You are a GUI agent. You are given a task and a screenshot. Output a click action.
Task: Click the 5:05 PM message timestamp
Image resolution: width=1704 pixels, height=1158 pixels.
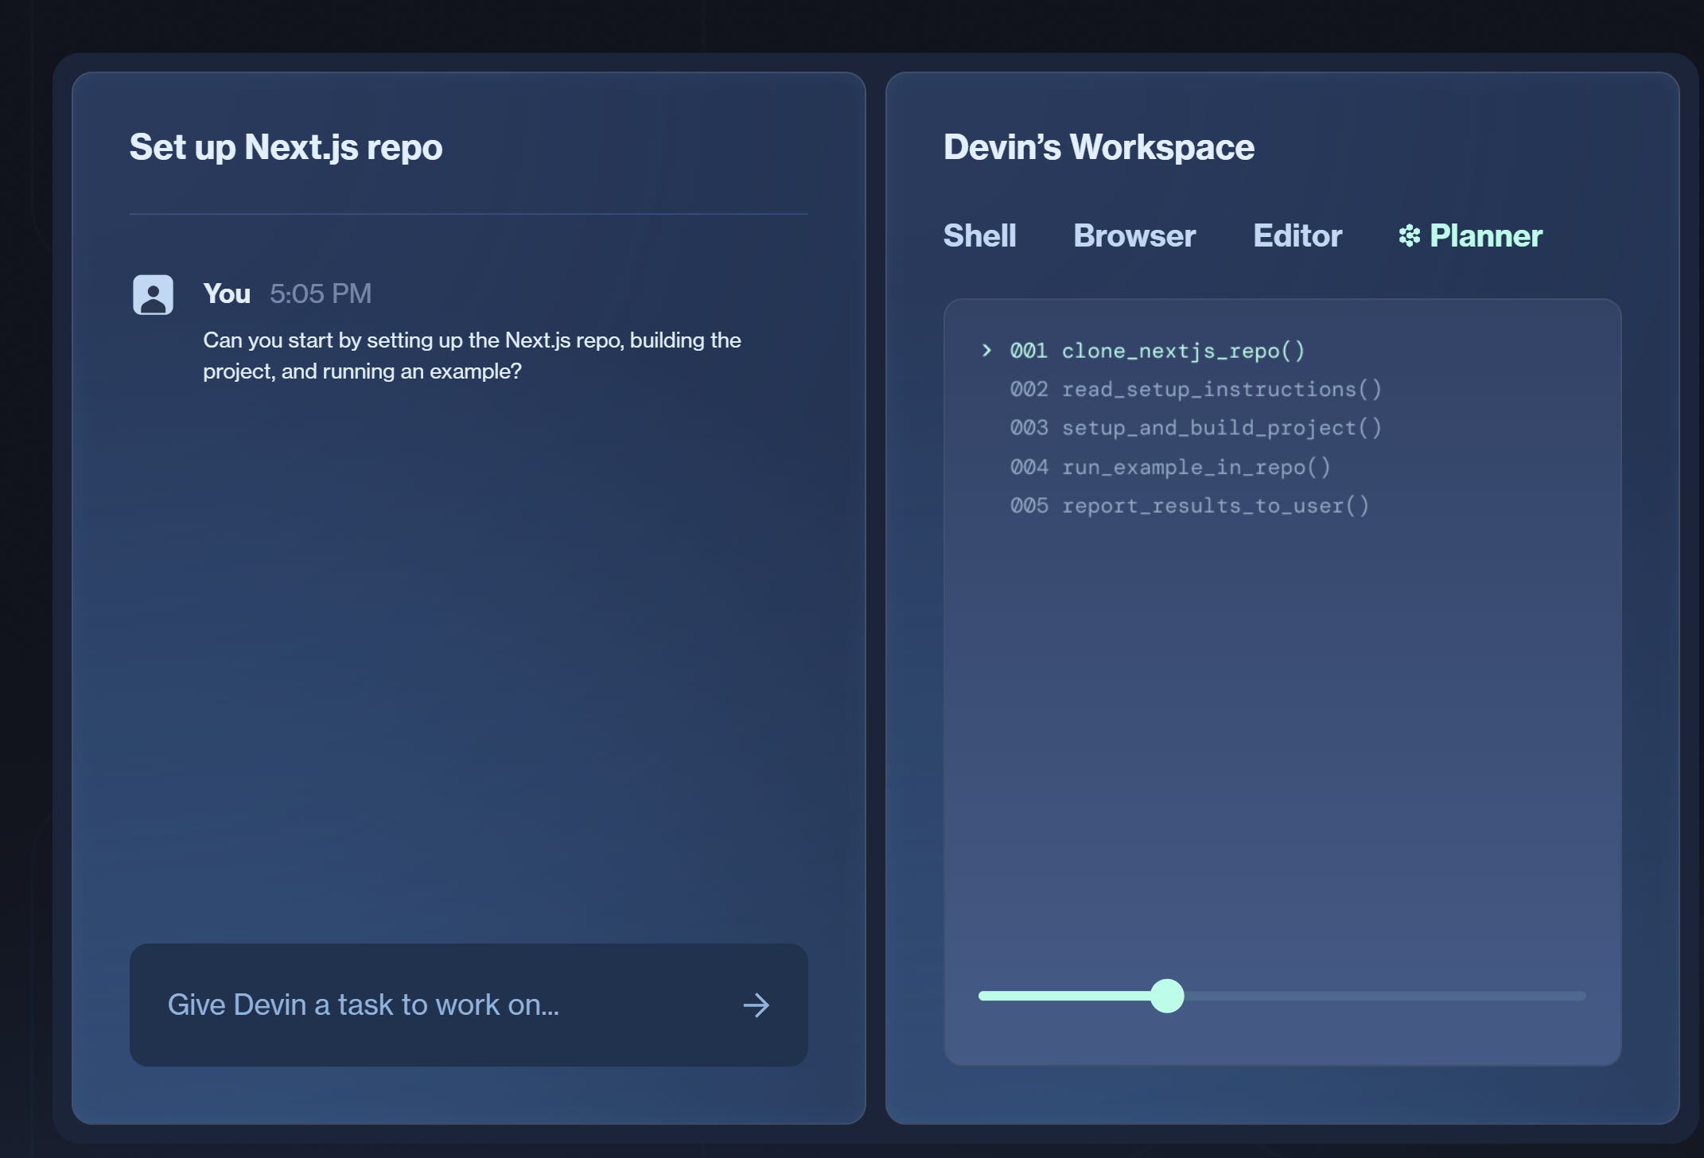click(321, 293)
